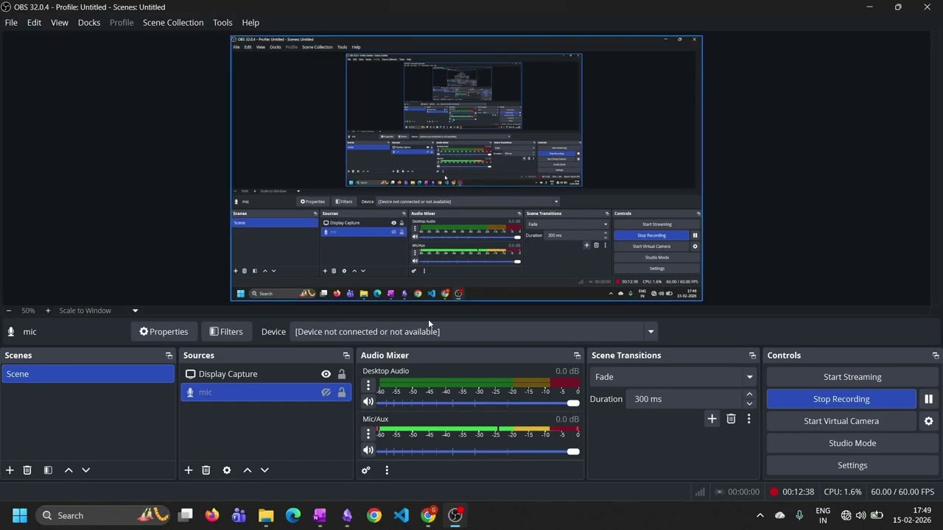Open virtual camera configuration gear
Image resolution: width=943 pixels, height=530 pixels.
(928, 421)
